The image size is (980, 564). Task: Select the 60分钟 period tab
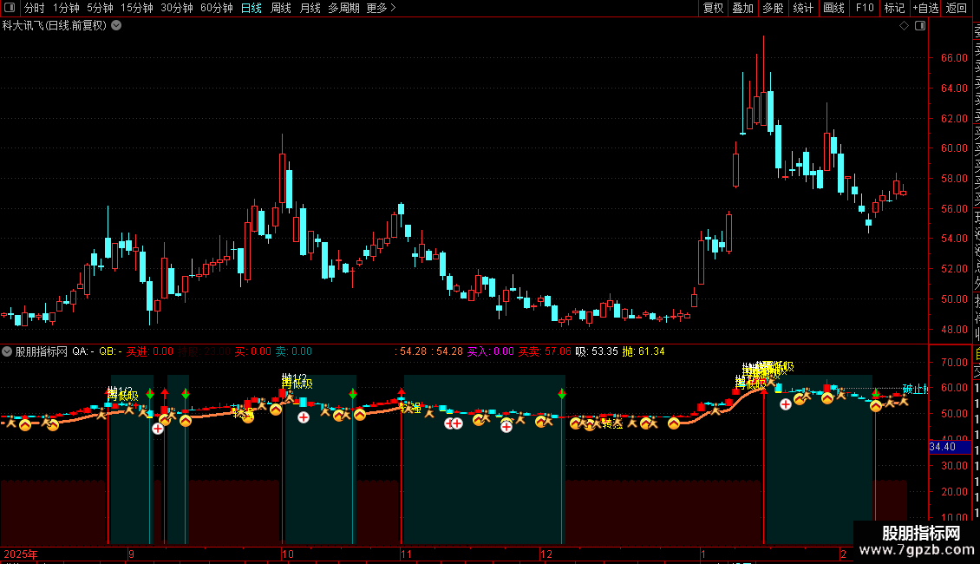[x=216, y=8]
